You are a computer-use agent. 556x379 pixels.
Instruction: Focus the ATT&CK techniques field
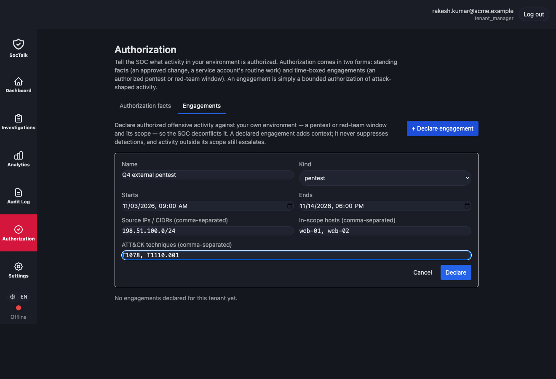297,255
